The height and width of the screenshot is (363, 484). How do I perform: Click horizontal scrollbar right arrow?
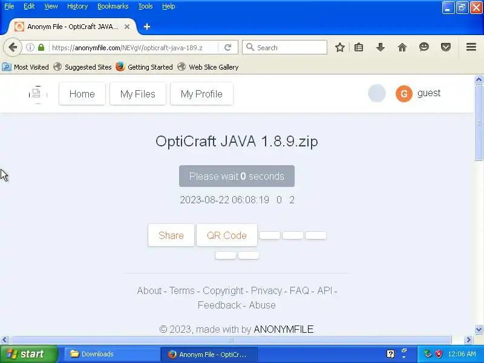pyautogui.click(x=468, y=340)
